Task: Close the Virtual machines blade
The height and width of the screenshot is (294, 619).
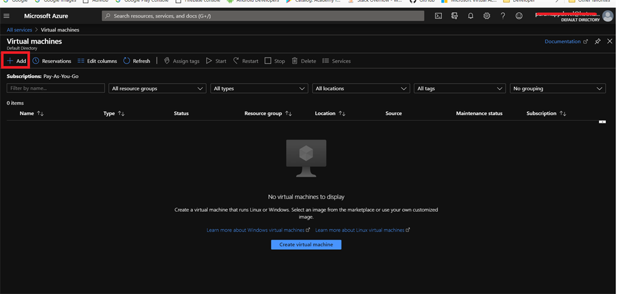Action: 609,41
